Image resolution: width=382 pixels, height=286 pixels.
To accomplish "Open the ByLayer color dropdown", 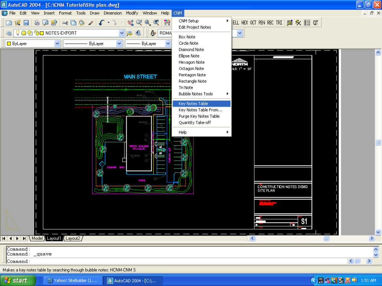I will click(57, 44).
